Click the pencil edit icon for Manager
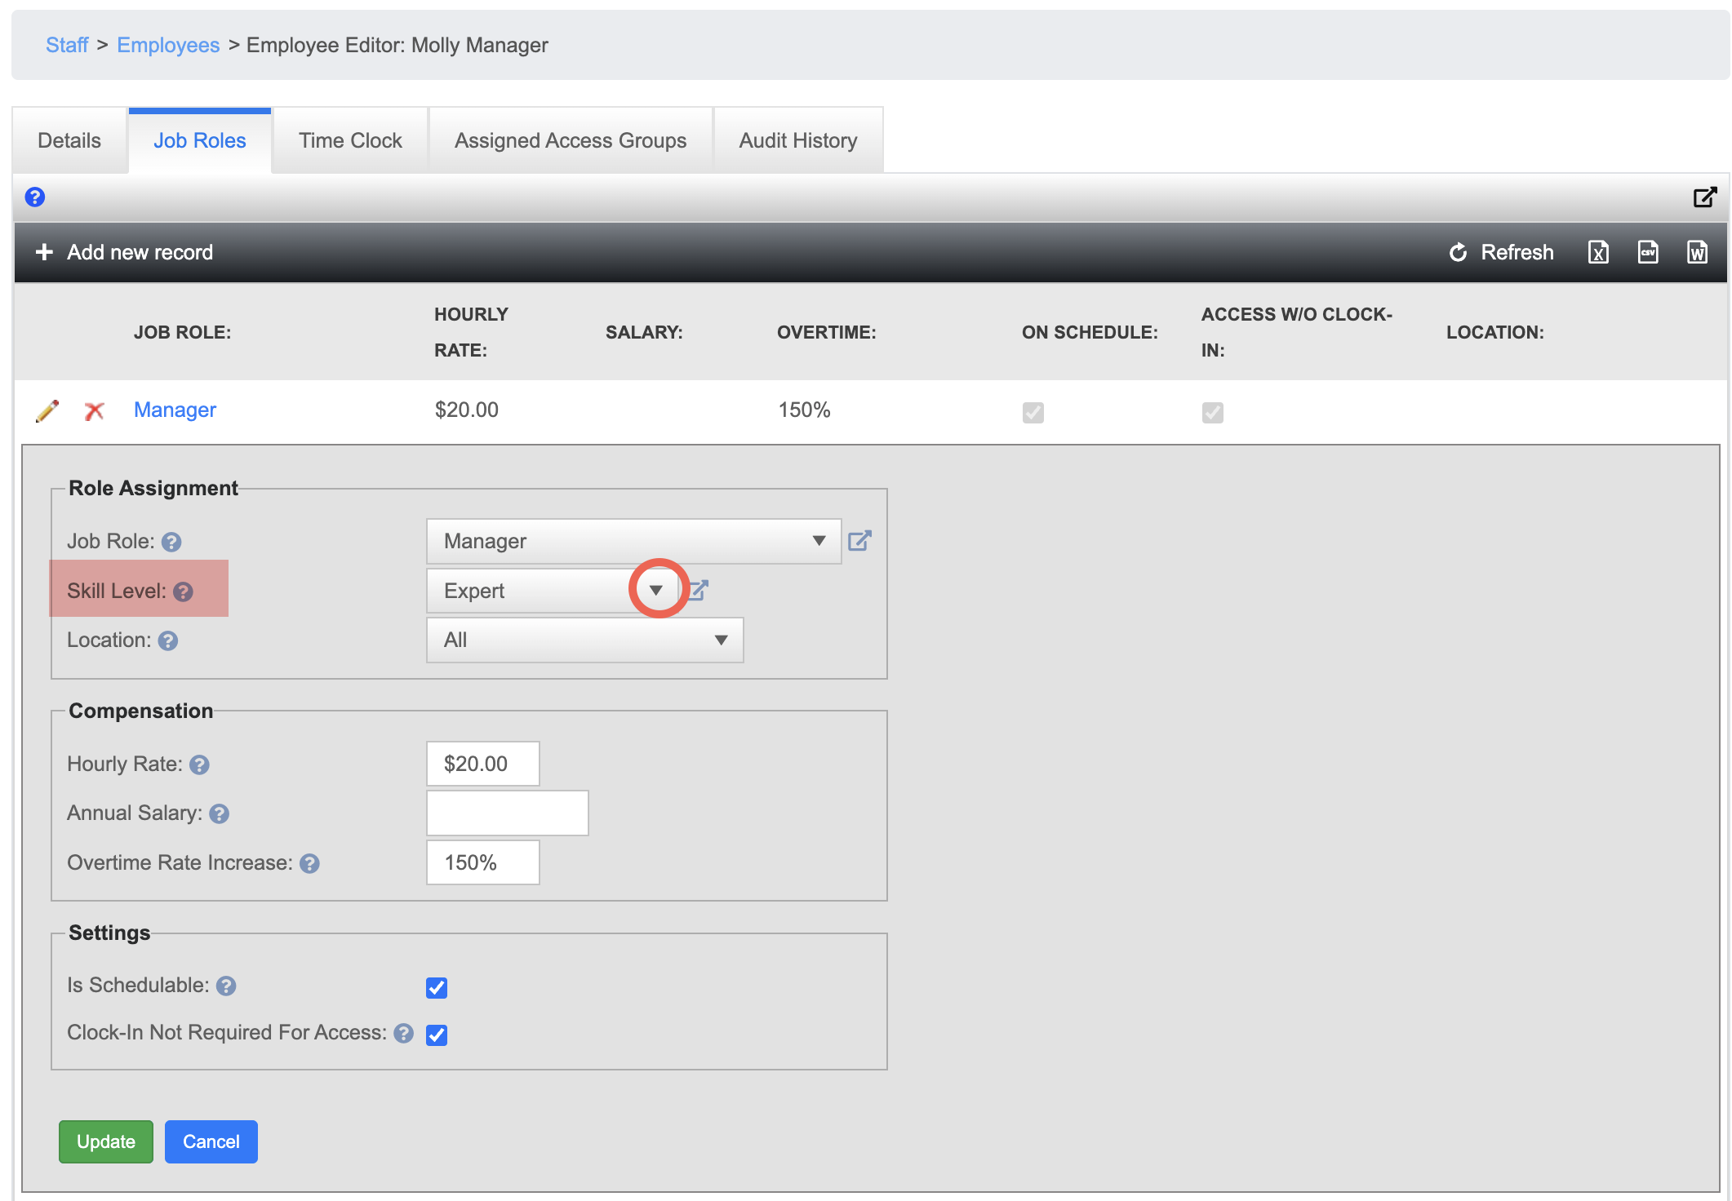Image resolution: width=1732 pixels, height=1201 pixels. pos(47,410)
